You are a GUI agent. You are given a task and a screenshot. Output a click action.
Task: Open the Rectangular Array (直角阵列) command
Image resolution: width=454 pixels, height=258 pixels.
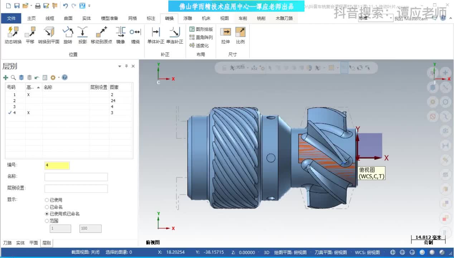[201, 37]
